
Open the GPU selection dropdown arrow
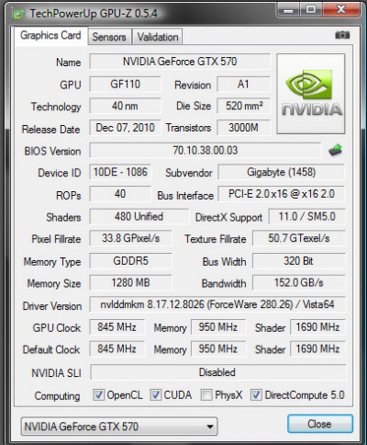click(210, 427)
